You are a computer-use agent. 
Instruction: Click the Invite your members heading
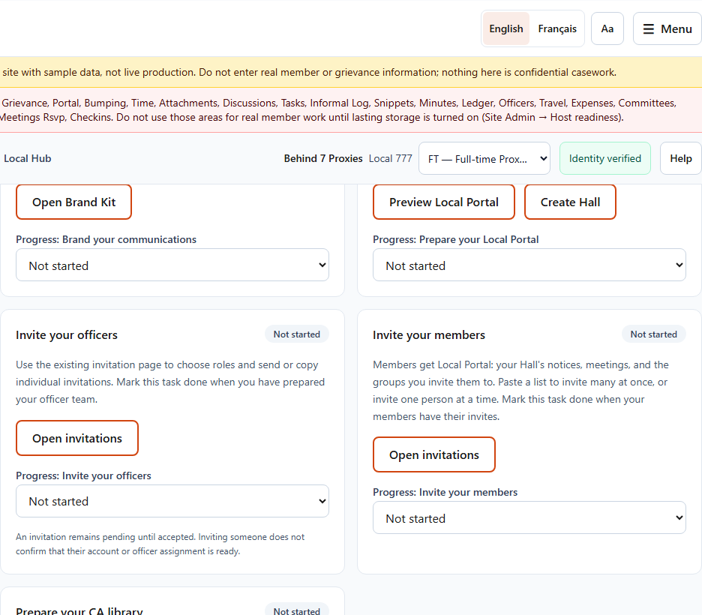pyautogui.click(x=429, y=335)
